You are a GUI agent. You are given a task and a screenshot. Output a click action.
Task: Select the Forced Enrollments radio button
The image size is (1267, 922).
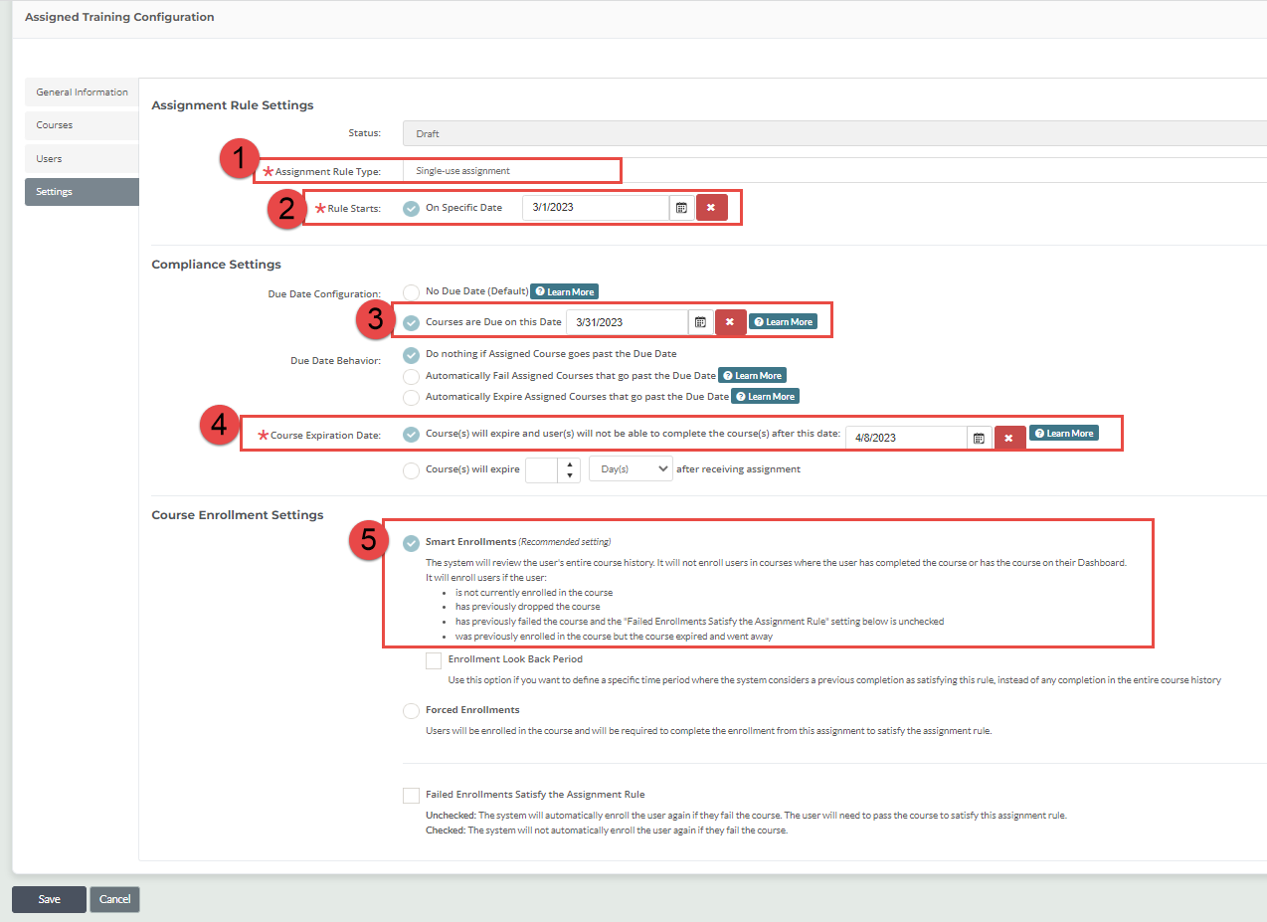[x=411, y=710]
